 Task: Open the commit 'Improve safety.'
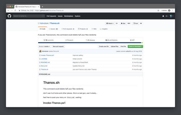(x=78, y=55)
